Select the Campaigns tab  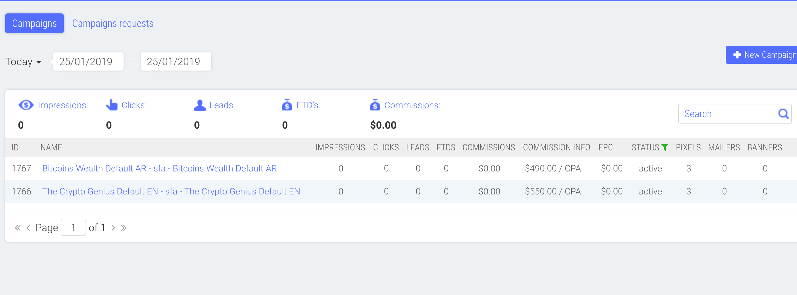tap(34, 23)
